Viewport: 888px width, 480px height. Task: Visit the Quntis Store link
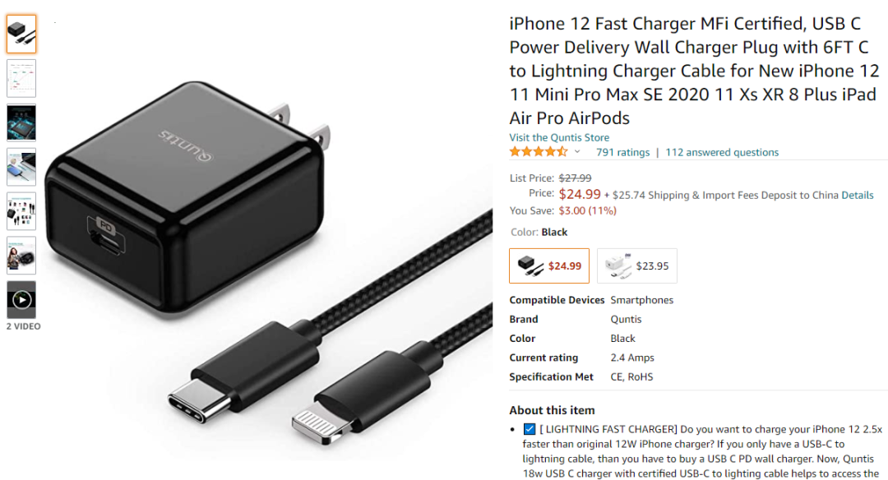pos(559,137)
